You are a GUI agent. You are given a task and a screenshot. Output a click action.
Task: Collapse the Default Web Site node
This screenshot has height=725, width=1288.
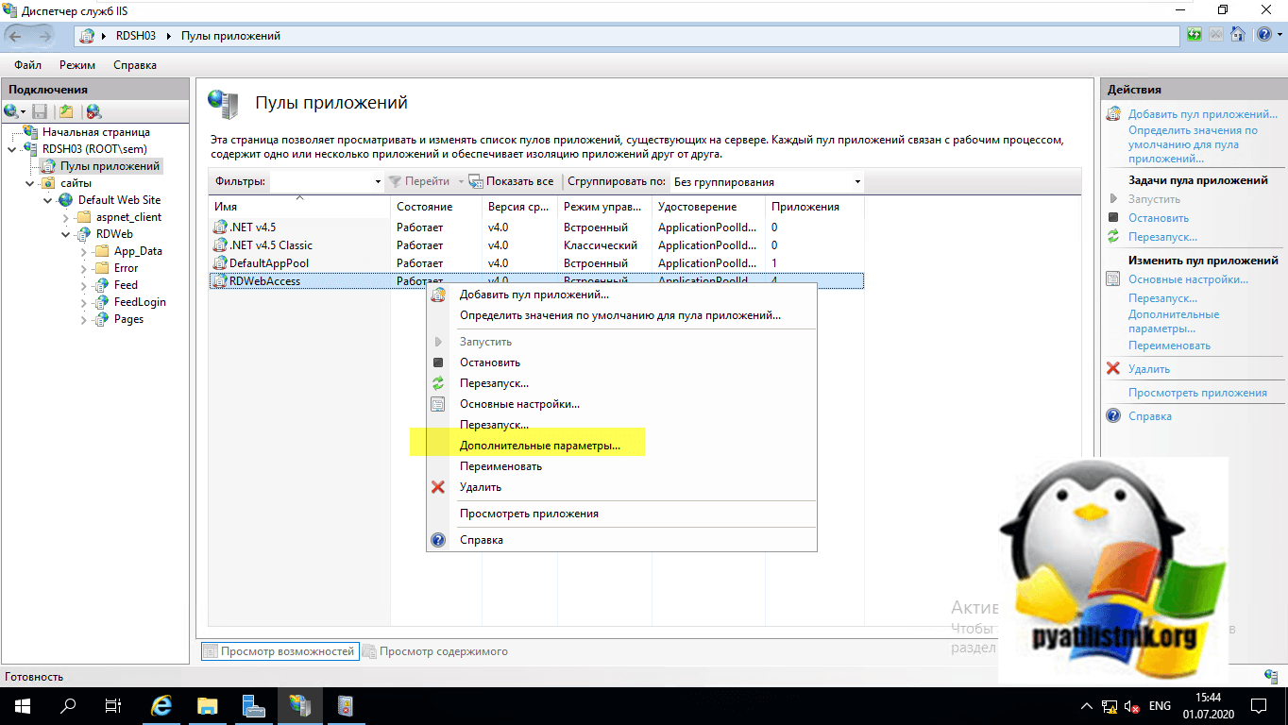[x=47, y=200]
